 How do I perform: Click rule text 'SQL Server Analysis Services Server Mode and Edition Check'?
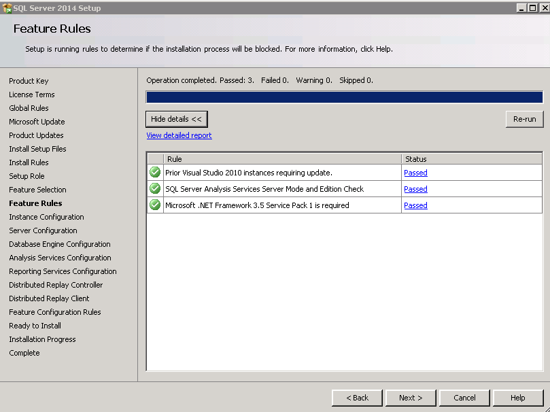click(x=264, y=189)
